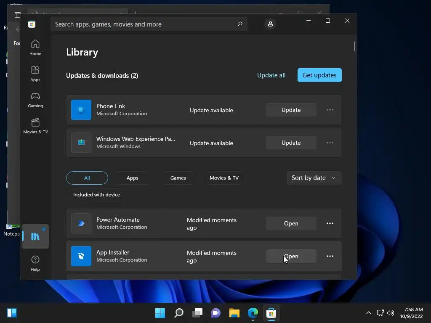The image size is (431, 323).
Task: Open the clock and date flyout
Action: (411, 313)
